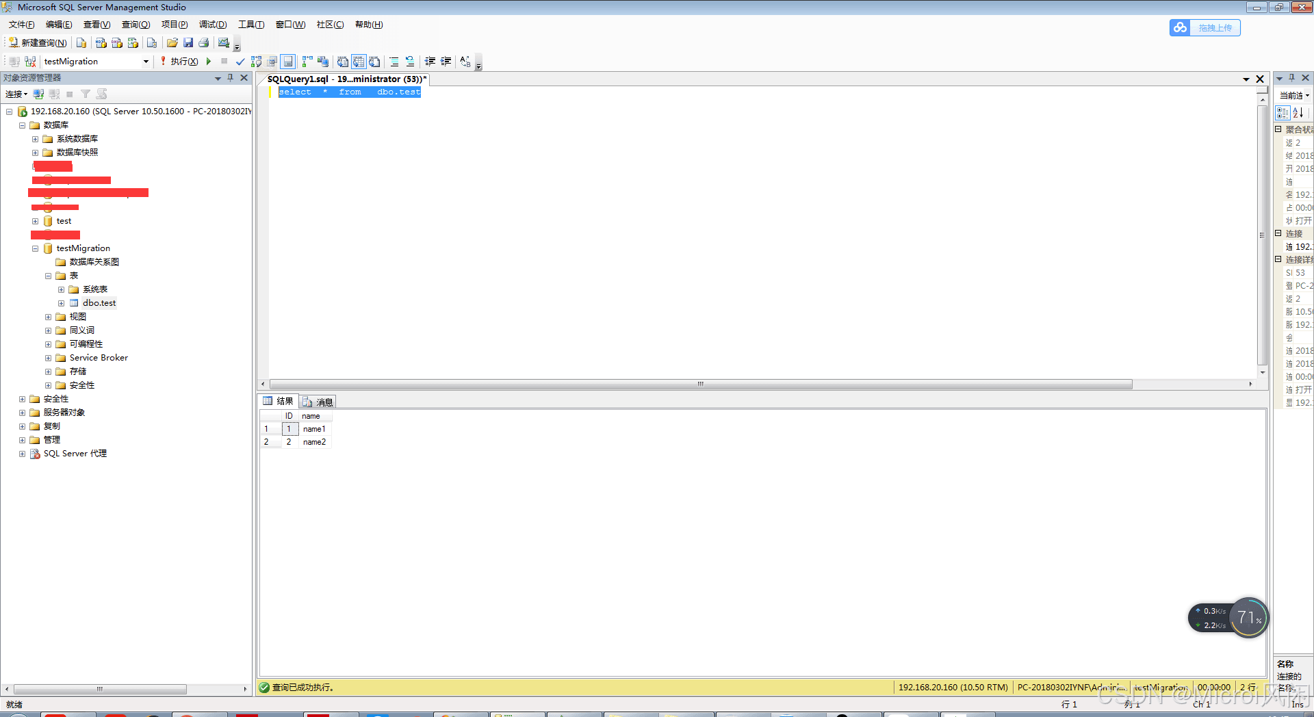Click the Object Explorer horizontal scrollbar

[100, 689]
